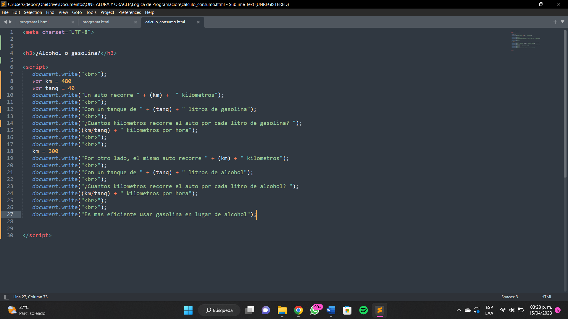The image size is (568, 319).
Task: Click the meta charset UTF-8 line
Action: point(58,32)
